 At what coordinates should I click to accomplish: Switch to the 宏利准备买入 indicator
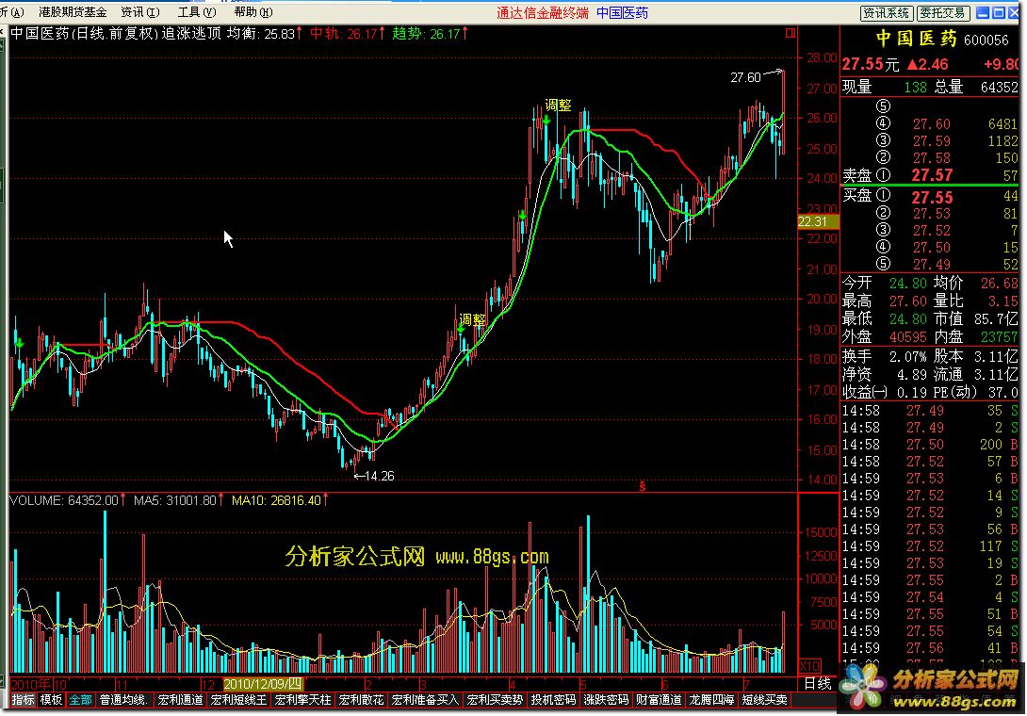pos(424,700)
